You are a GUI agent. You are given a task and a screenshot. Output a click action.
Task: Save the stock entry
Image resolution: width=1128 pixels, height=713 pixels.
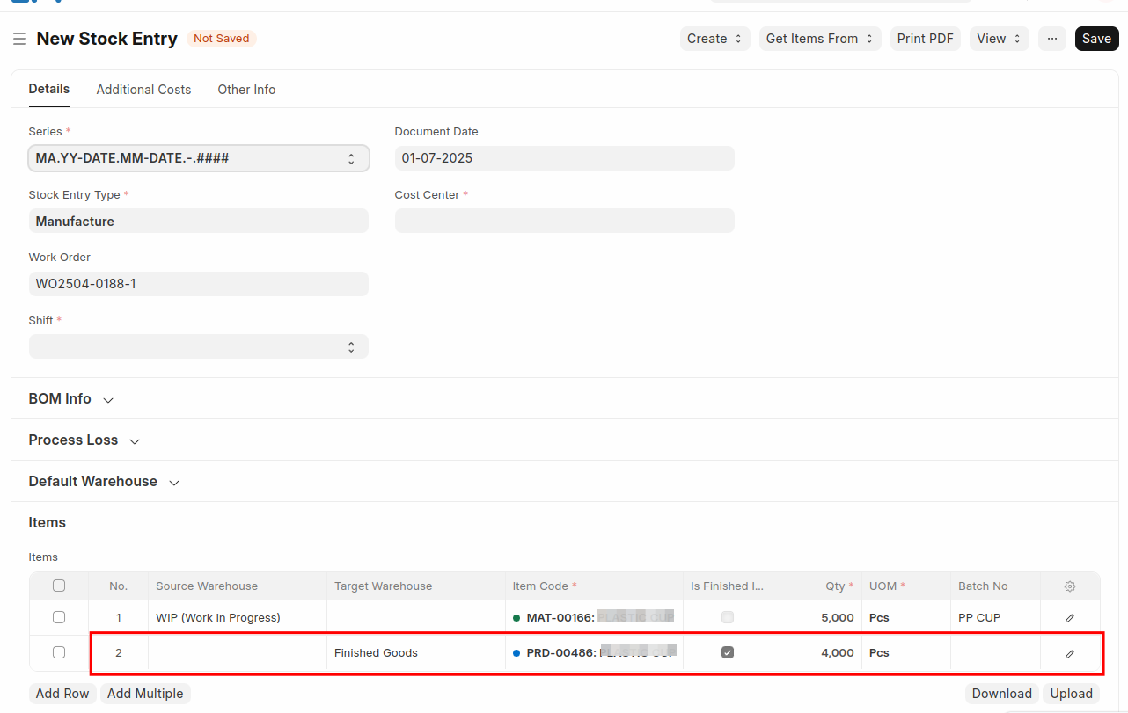[1097, 39]
